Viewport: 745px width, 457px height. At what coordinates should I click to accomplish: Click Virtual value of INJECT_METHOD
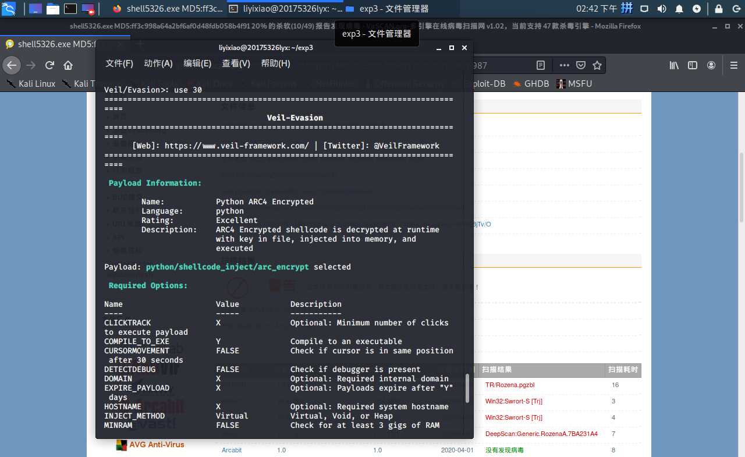(x=232, y=416)
